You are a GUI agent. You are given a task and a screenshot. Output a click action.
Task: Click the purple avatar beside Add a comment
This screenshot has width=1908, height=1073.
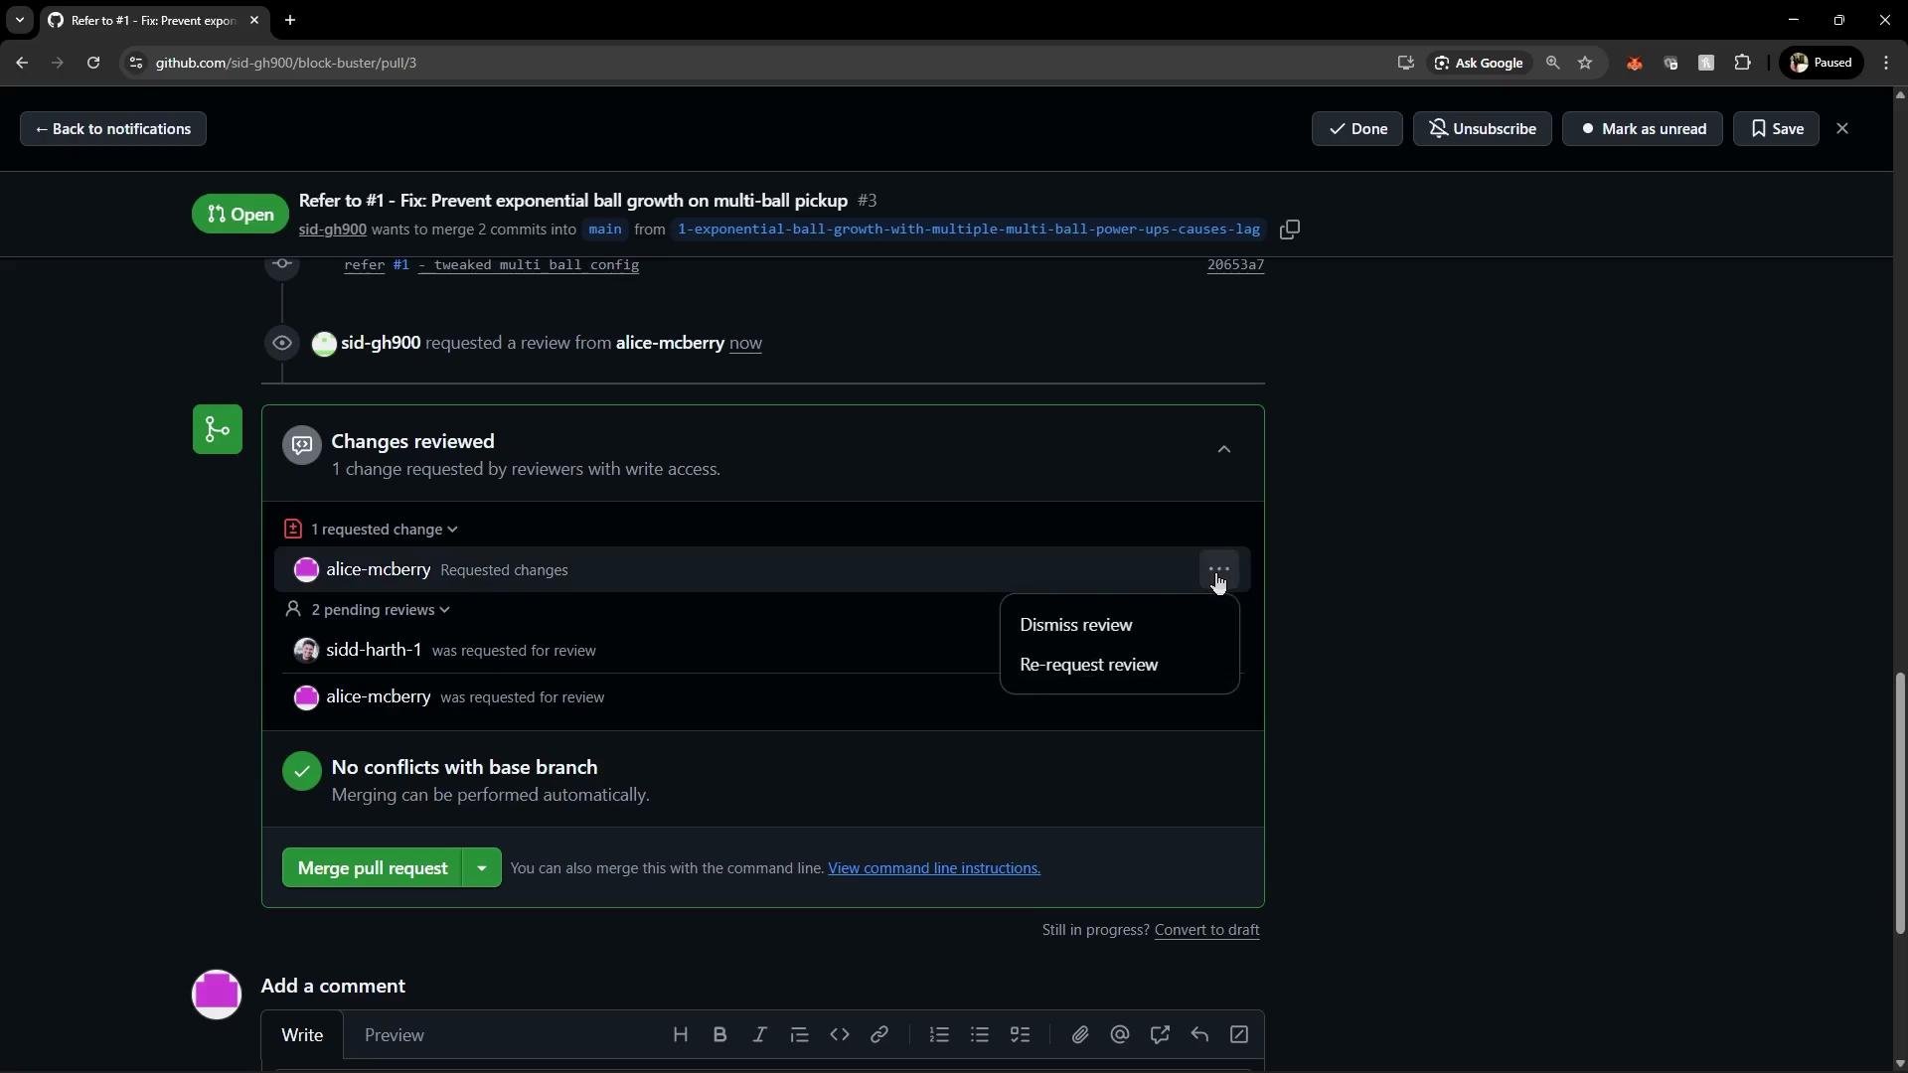point(217,995)
